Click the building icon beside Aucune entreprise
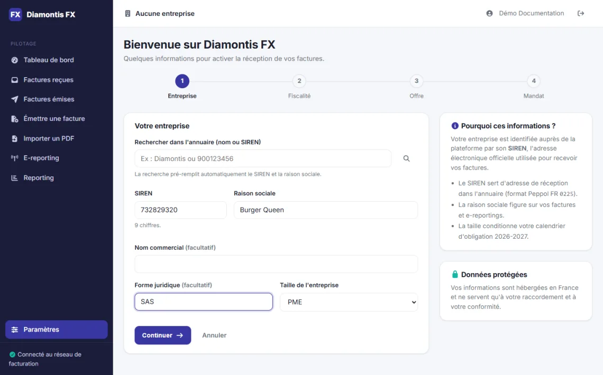The image size is (603, 375). (x=127, y=13)
